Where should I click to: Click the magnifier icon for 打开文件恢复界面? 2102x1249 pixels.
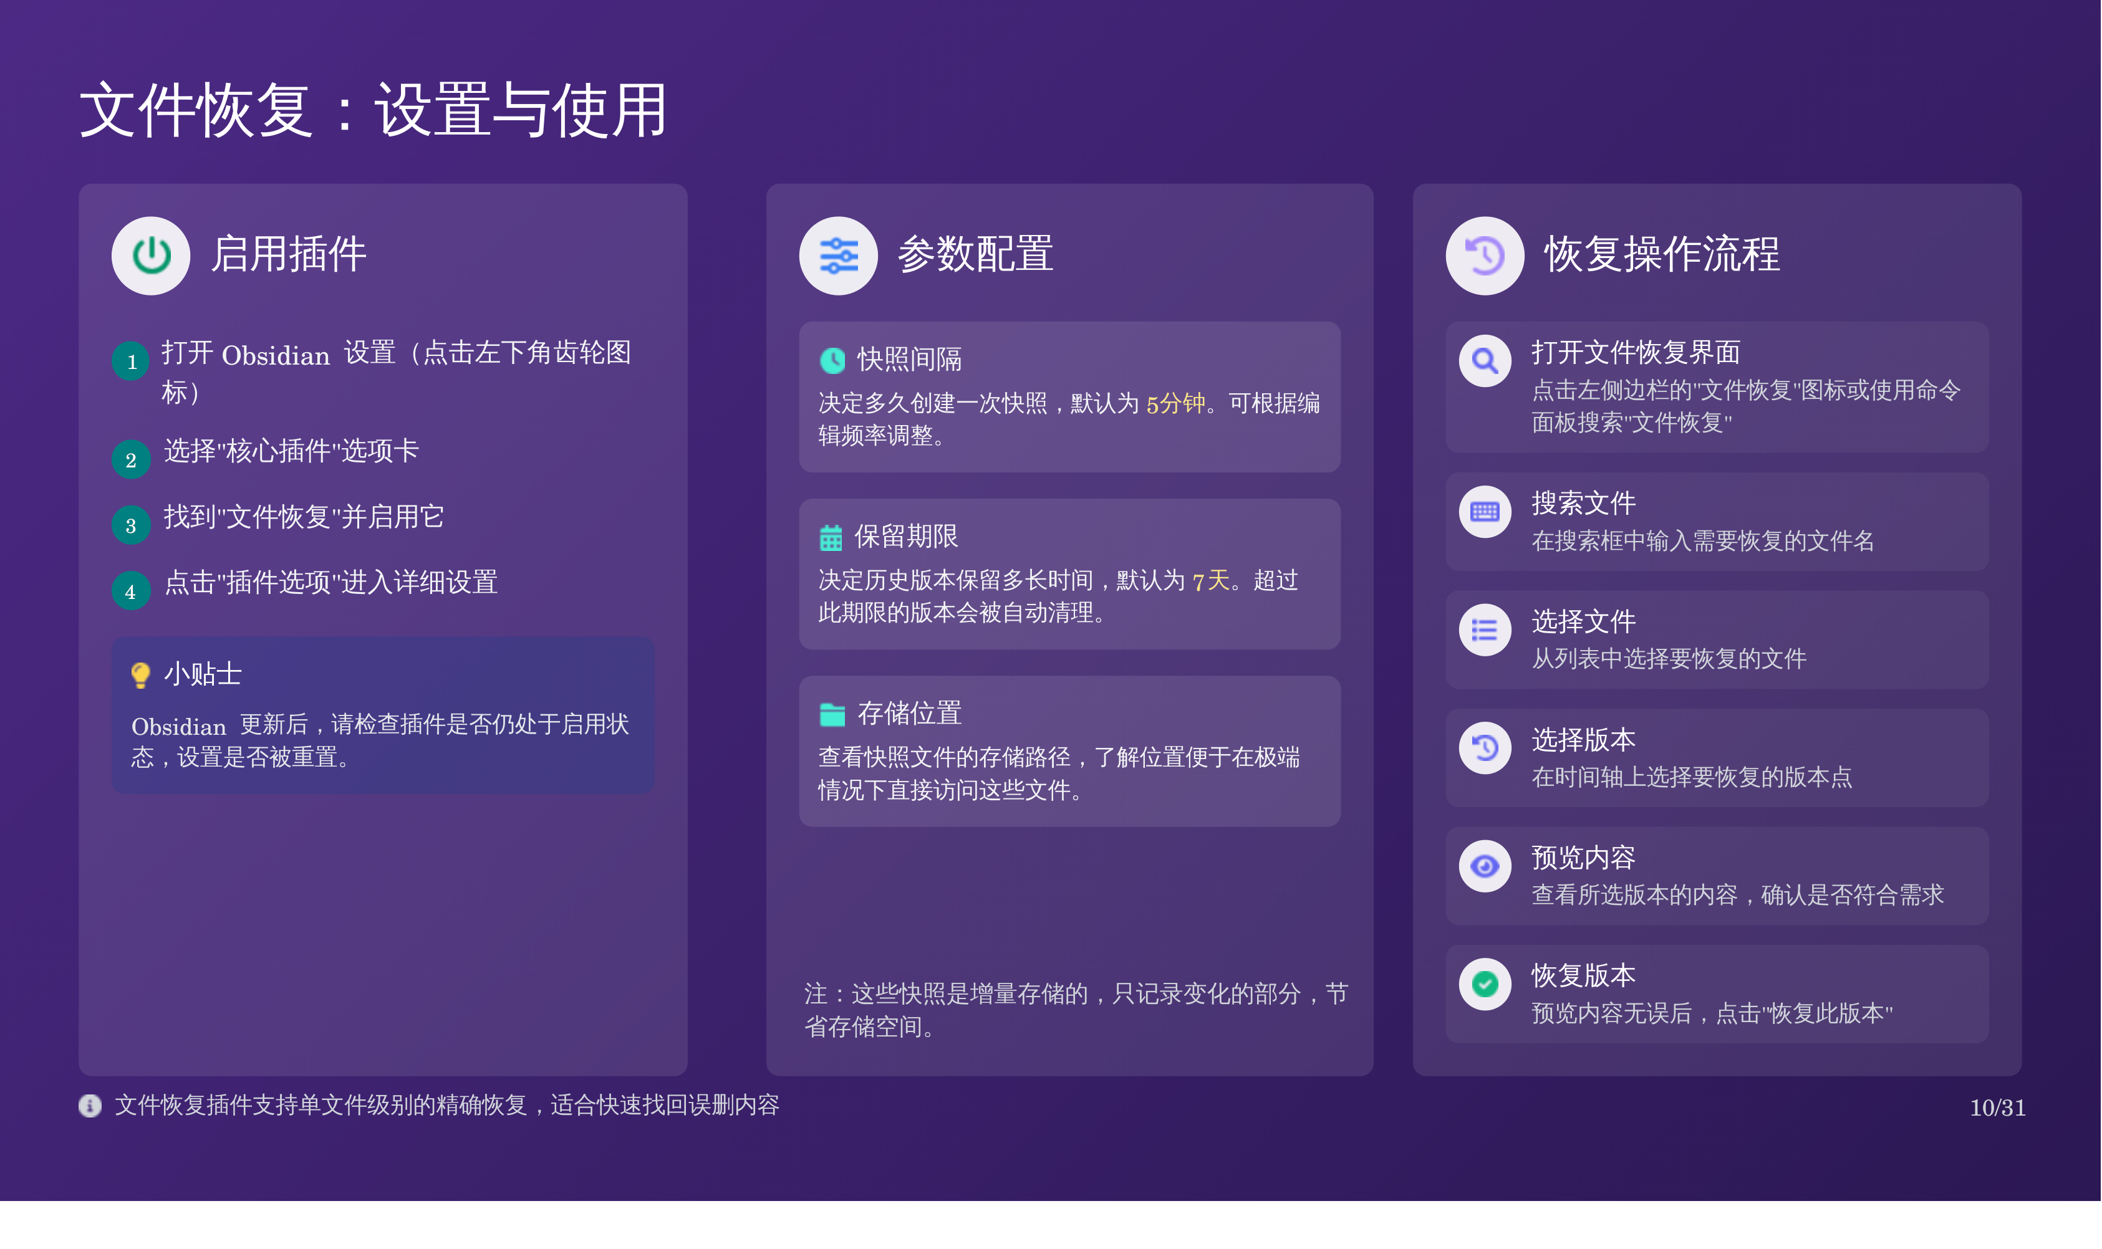pyautogui.click(x=1485, y=361)
